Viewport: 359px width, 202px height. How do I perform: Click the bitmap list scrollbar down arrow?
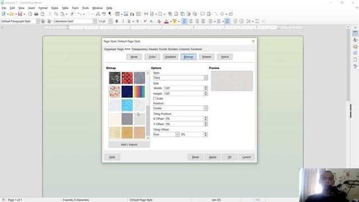pyautogui.click(x=148, y=138)
